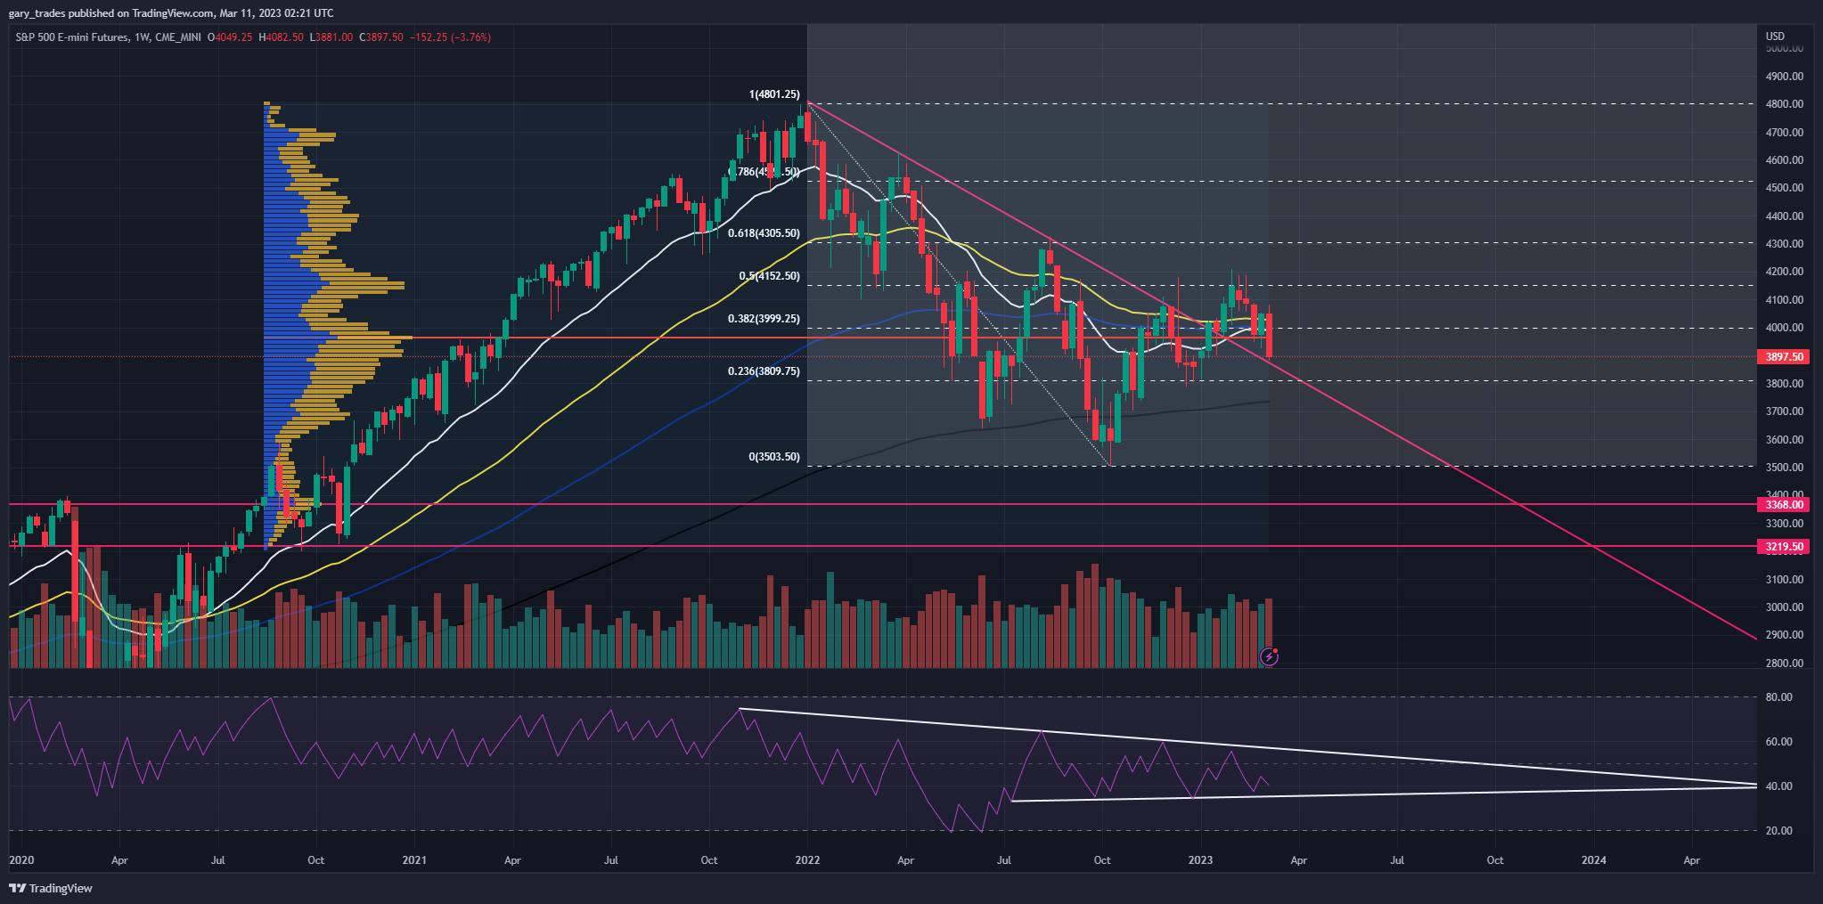Click the Fibonacci label 0.382(3999.25)

click(764, 319)
